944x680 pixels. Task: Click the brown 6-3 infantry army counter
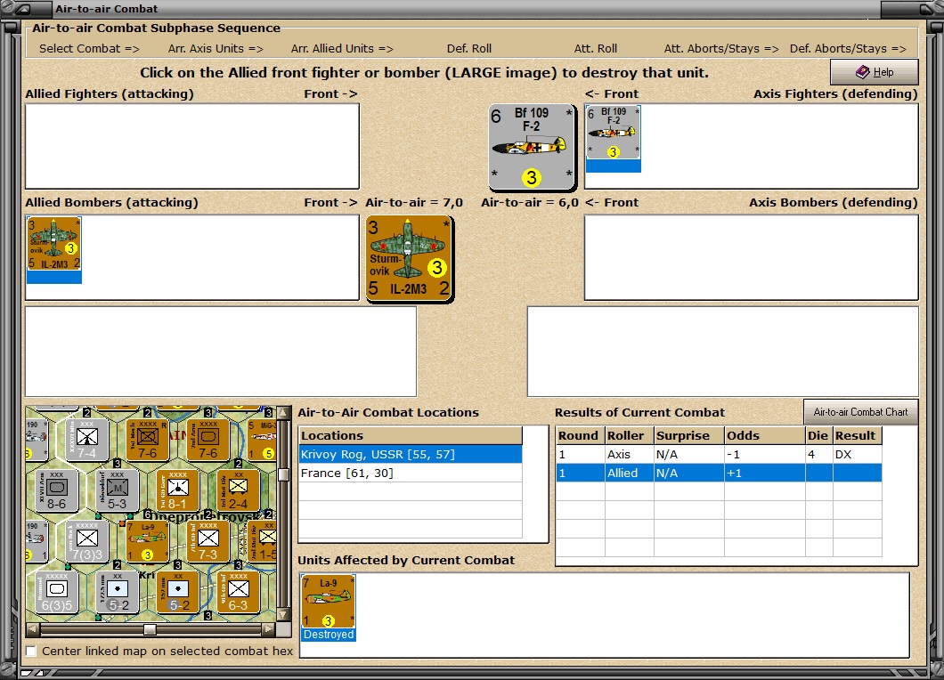point(239,592)
